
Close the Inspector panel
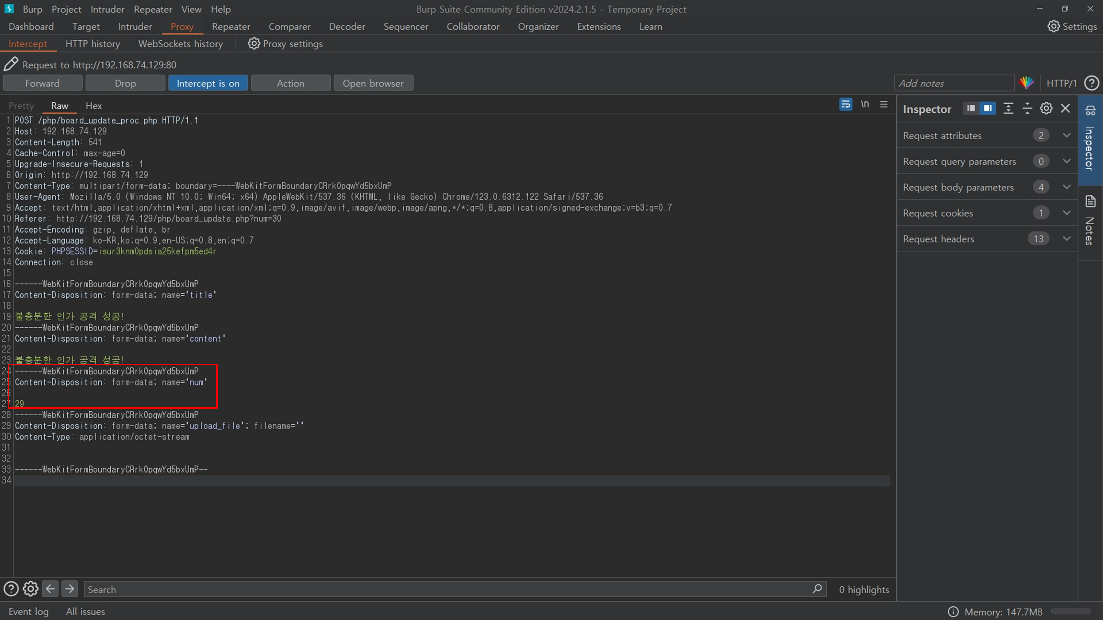[1065, 108]
